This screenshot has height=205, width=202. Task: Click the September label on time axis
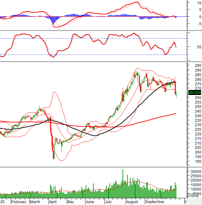coord(155,202)
